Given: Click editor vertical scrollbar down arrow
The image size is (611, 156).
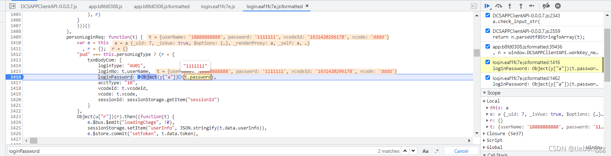Looking at the screenshot, I should (x=477, y=133).
